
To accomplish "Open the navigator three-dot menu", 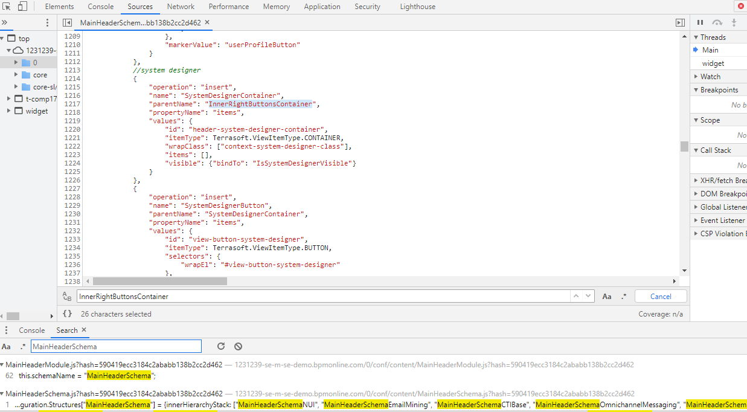I will point(48,22).
